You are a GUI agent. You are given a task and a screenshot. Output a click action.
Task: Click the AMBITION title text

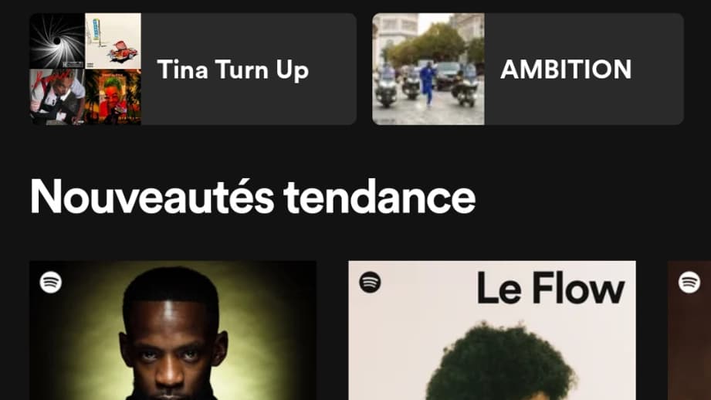(566, 69)
